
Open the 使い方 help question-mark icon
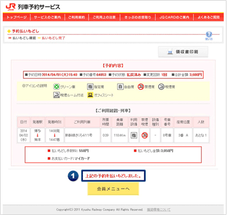click(x=209, y=34)
